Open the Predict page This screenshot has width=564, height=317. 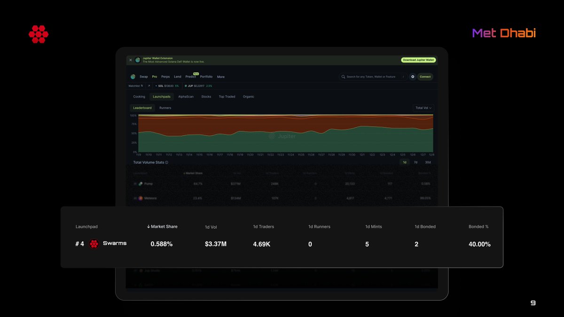[190, 77]
